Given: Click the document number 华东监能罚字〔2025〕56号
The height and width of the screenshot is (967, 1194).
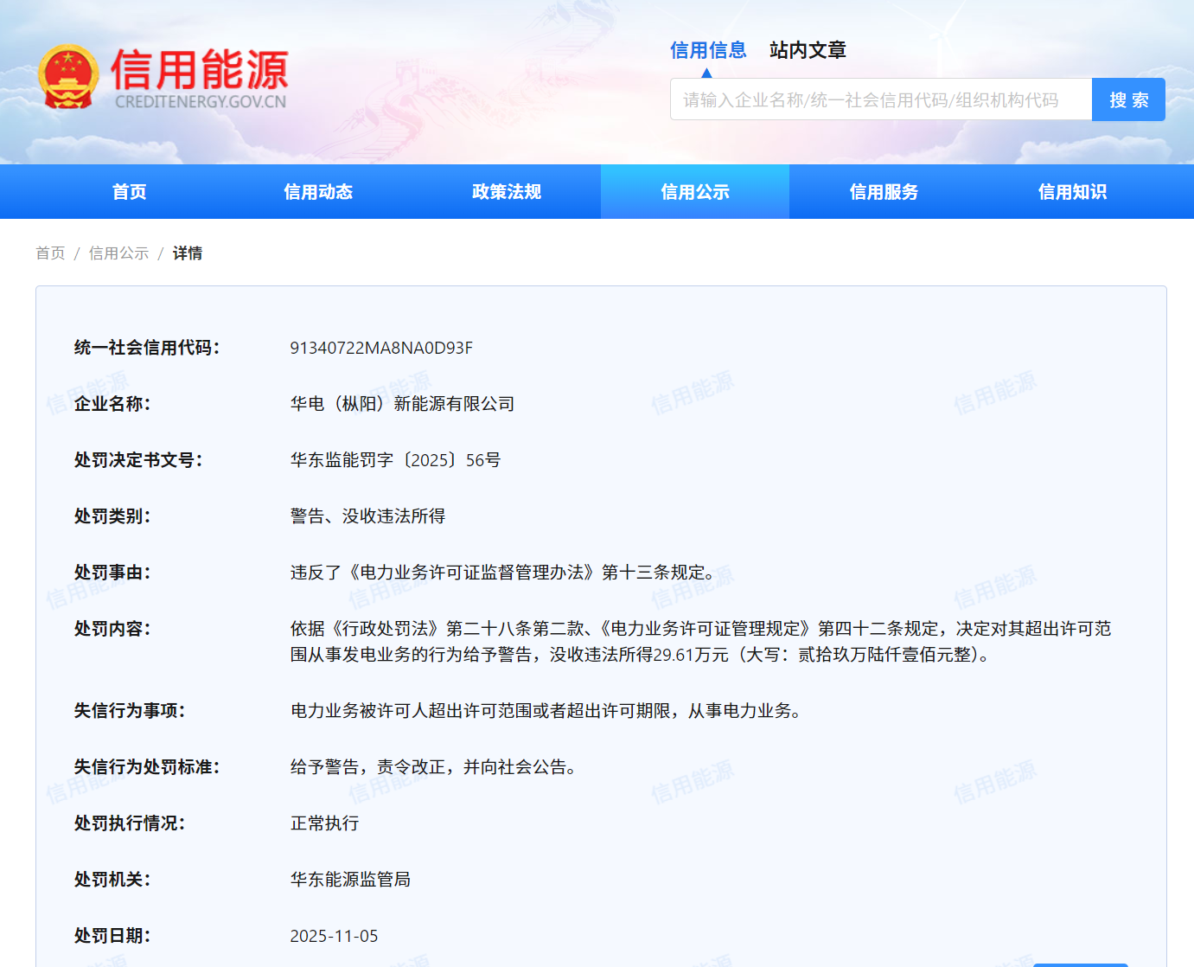Looking at the screenshot, I should (395, 460).
